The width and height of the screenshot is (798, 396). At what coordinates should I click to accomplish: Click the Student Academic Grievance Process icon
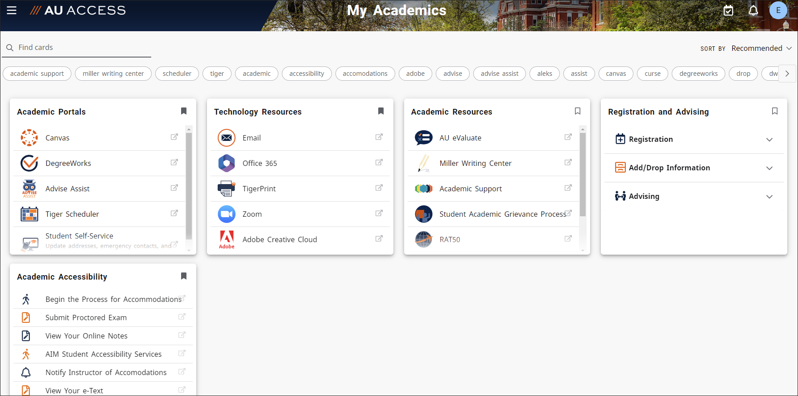click(x=424, y=214)
